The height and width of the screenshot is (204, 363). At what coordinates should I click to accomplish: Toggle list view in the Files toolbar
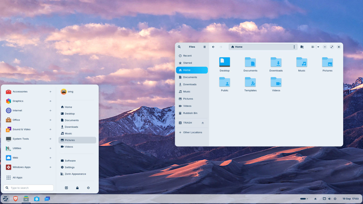(x=313, y=47)
